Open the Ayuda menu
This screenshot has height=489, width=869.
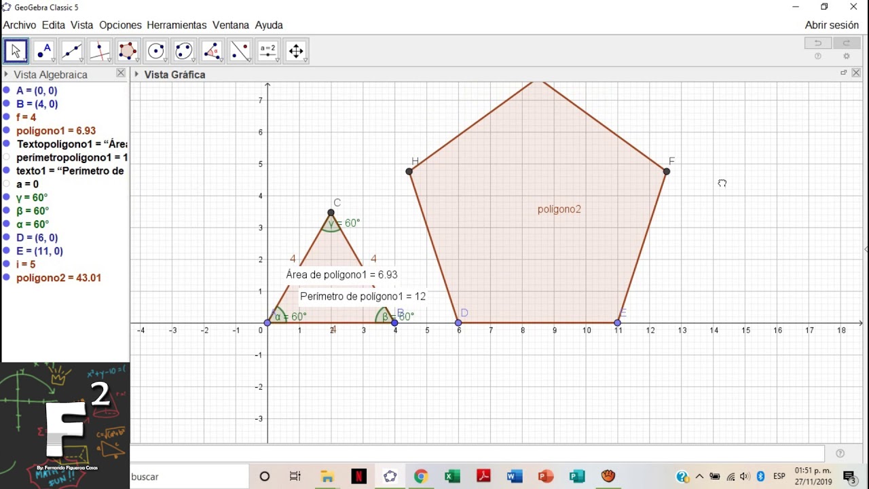[269, 25]
